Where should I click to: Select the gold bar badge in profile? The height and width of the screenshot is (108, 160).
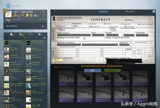coord(27,15)
